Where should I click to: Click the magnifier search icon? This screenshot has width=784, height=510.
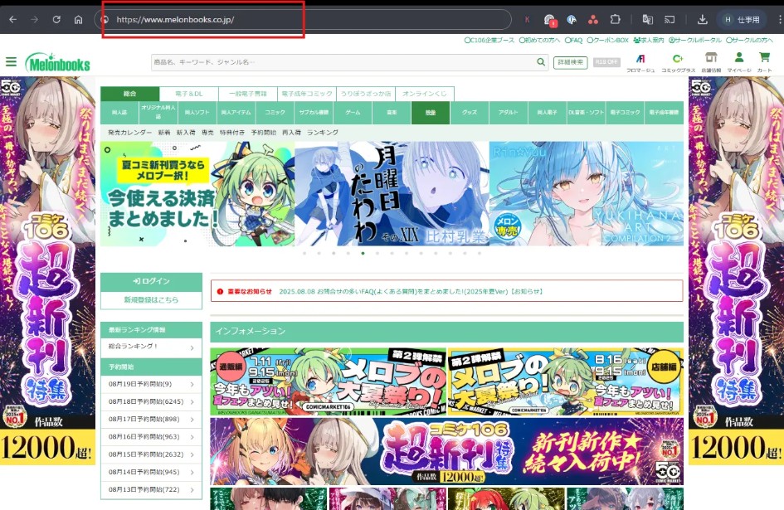541,62
